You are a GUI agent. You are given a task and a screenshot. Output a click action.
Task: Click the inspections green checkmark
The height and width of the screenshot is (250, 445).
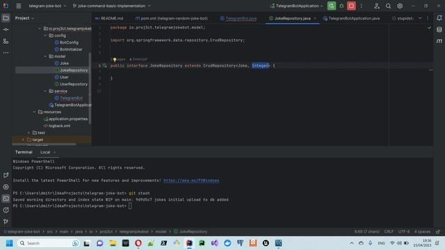429,28
